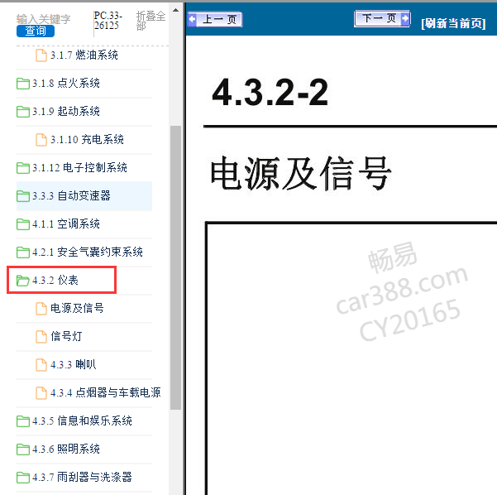Expand the 4.3.6 照明系统 folder icon
This screenshot has height=495, width=497.
point(23,449)
